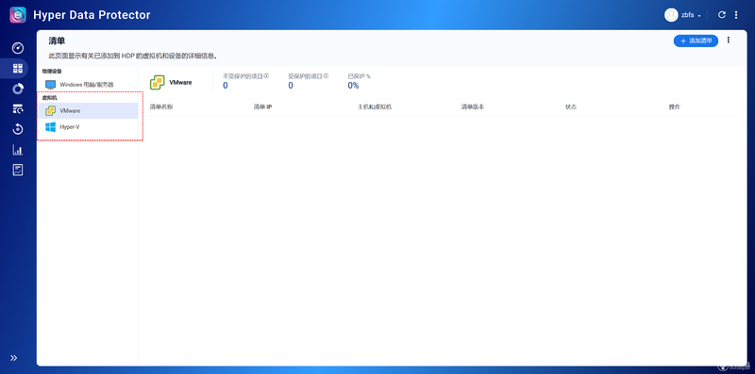
Task: Open the zbfs user dropdown
Action: [691, 15]
